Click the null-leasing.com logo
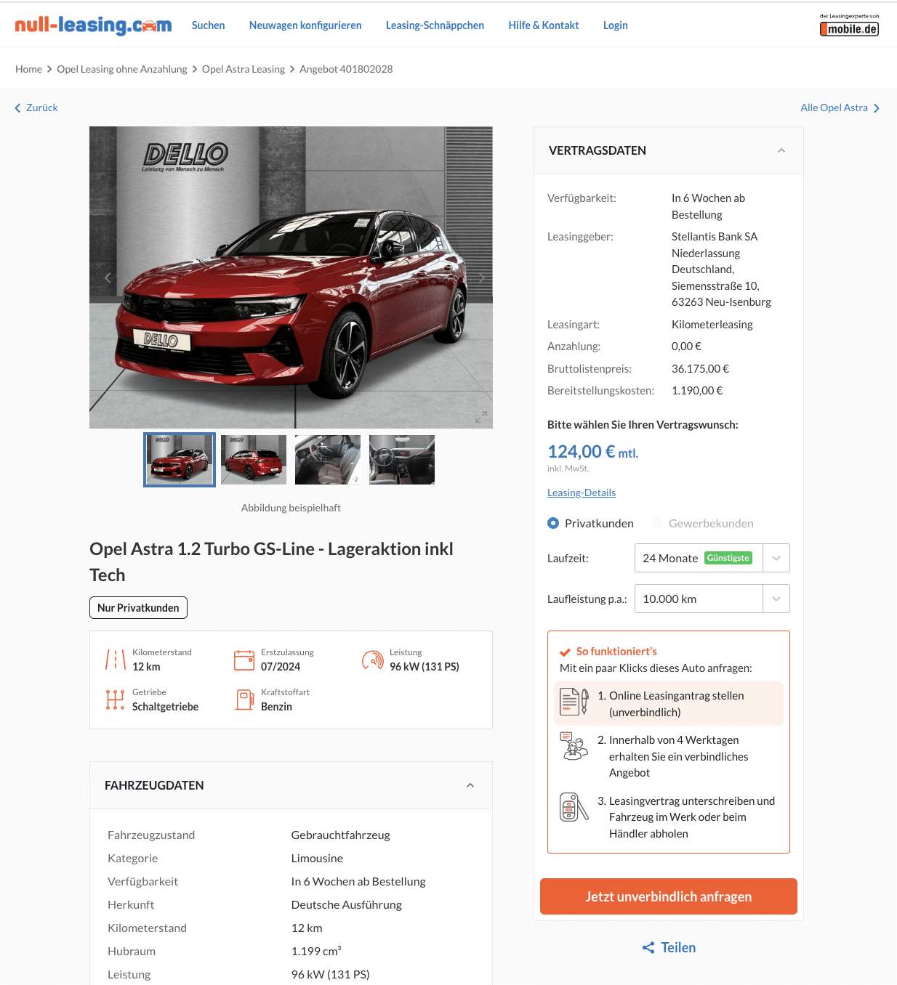Image resolution: width=897 pixels, height=985 pixels. pyautogui.click(x=93, y=25)
